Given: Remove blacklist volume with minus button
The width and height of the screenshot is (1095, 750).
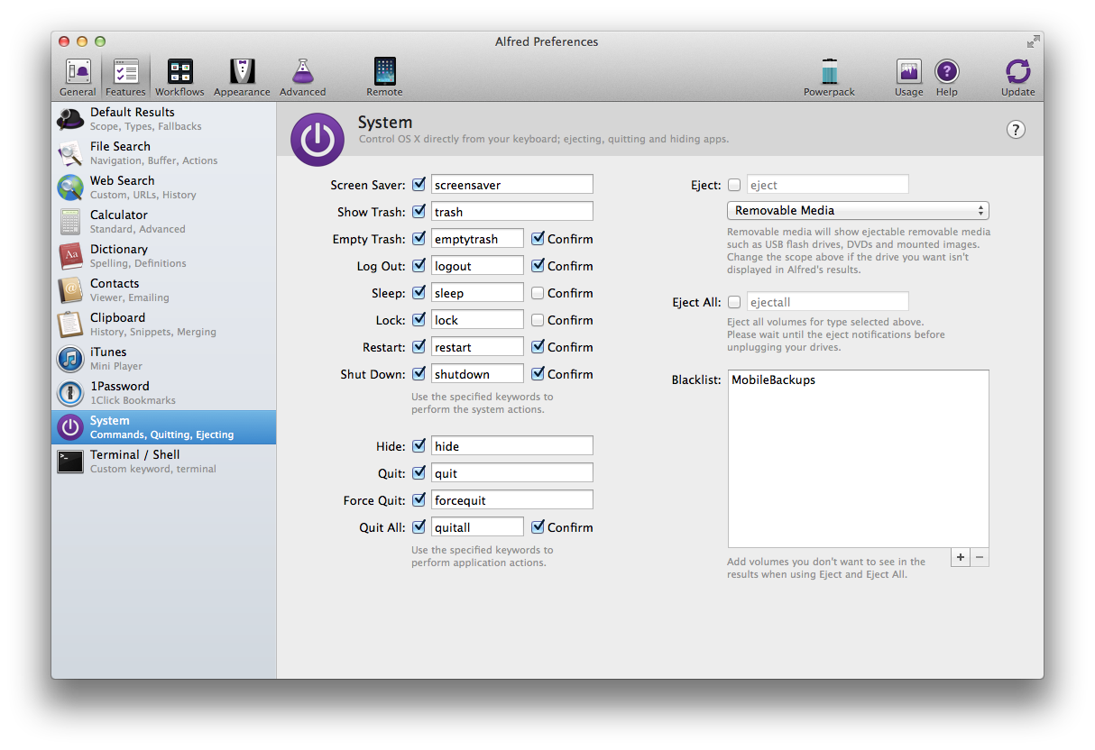Looking at the screenshot, I should (x=980, y=558).
